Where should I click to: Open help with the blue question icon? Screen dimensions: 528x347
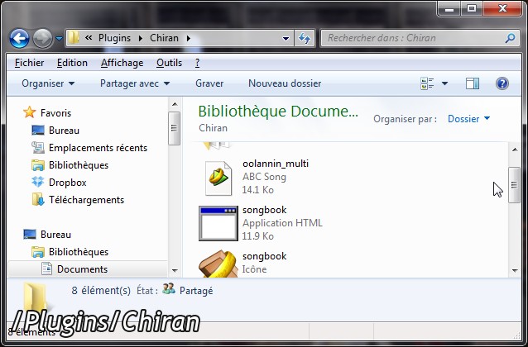502,83
